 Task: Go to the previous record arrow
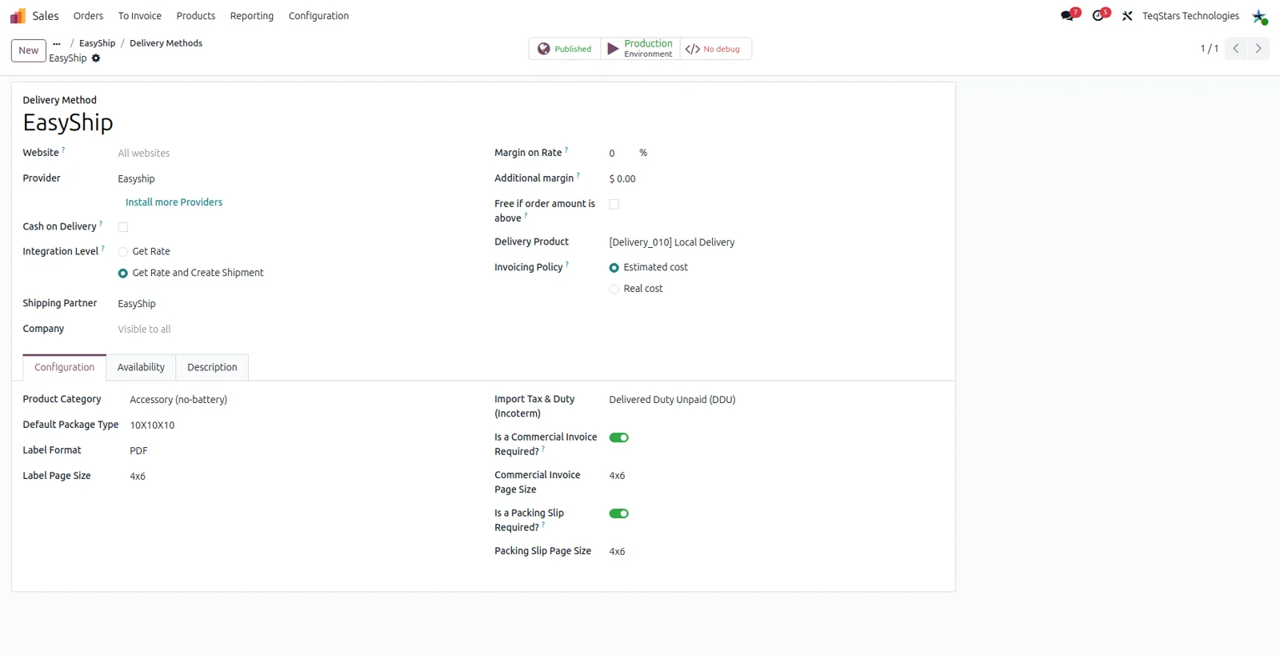[1236, 49]
